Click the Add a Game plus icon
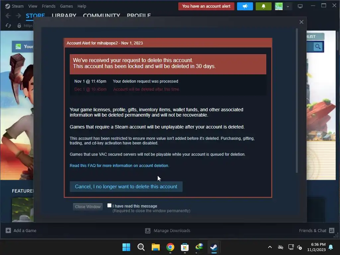Screen dimensions: 340x255 pos(8,230)
